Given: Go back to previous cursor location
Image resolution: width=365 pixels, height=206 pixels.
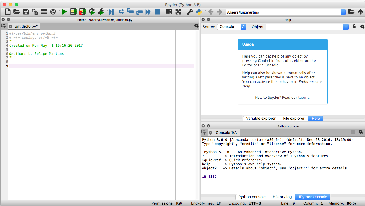Looking at the screenshot, I should tap(211, 12).
